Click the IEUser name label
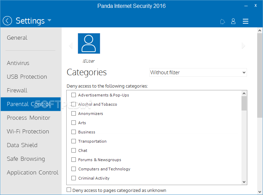 coord(88,61)
